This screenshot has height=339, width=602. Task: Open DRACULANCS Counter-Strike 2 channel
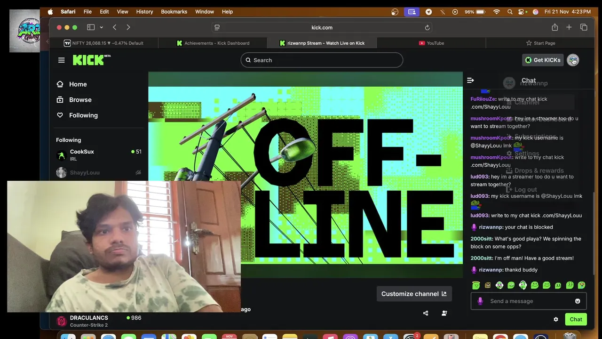click(99, 321)
